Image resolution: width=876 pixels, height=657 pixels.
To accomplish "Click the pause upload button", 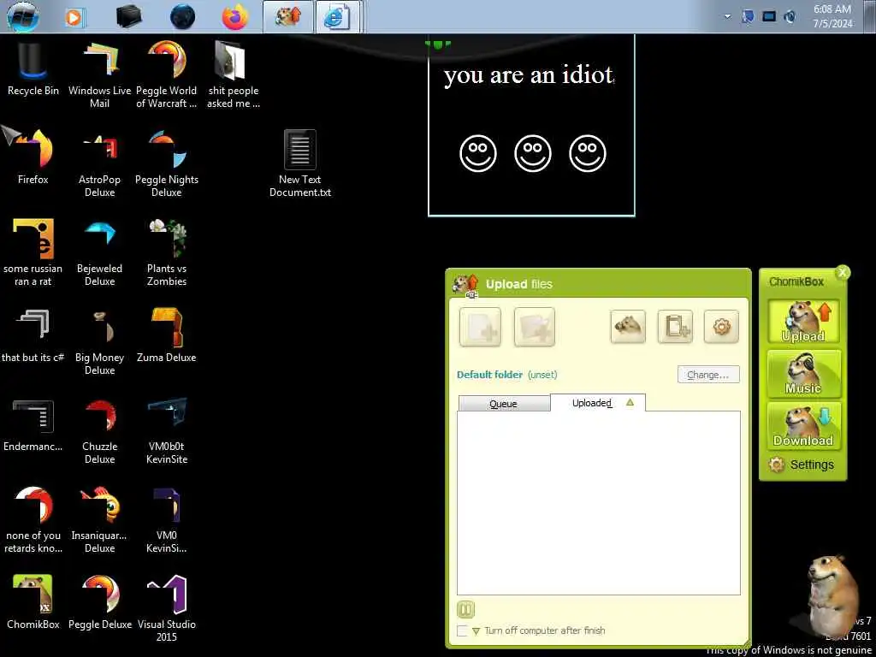I will 465,609.
